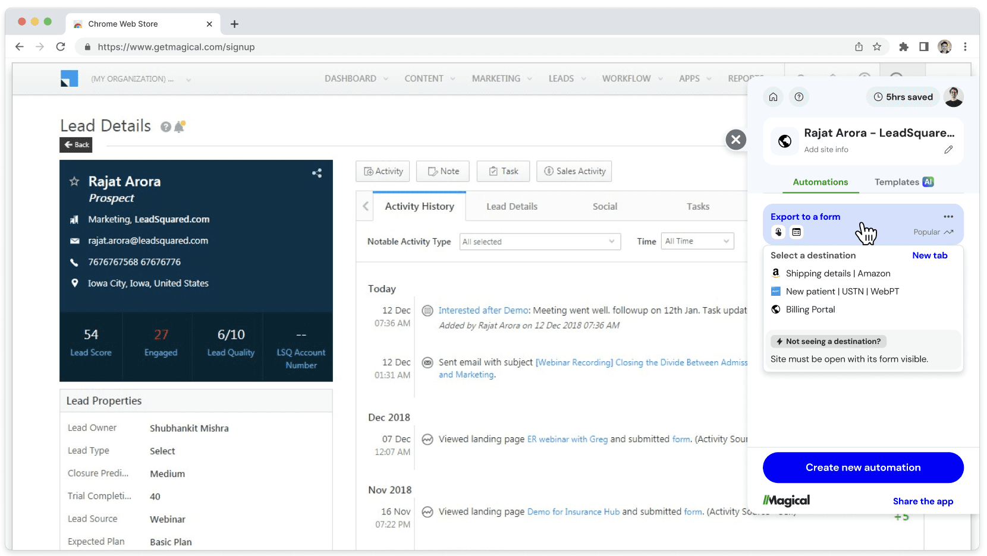
Task: Click the globe icon beside Rajat Arora site
Action: point(785,141)
